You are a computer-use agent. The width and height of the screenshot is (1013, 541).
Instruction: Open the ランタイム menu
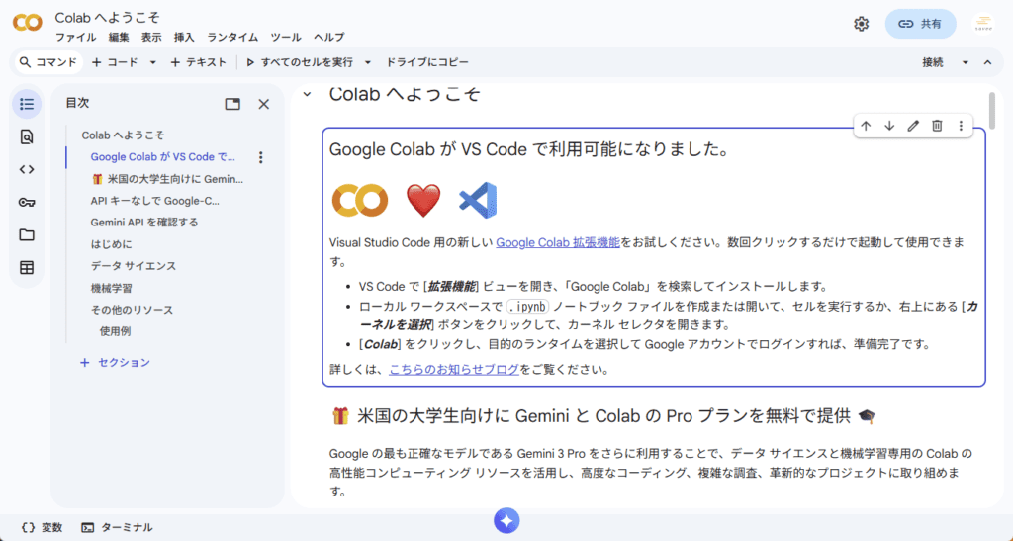232,37
